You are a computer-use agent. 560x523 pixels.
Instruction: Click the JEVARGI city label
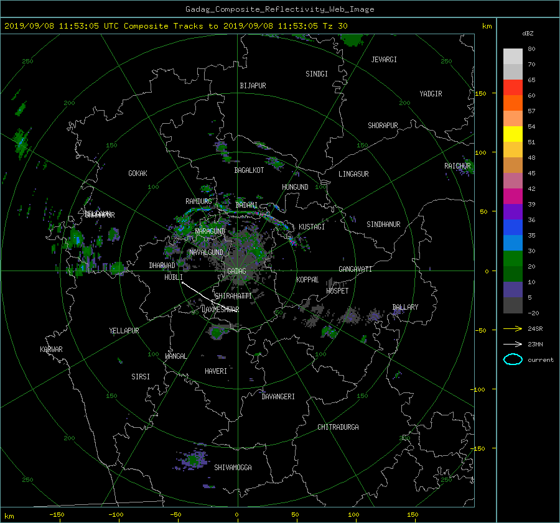point(384,60)
